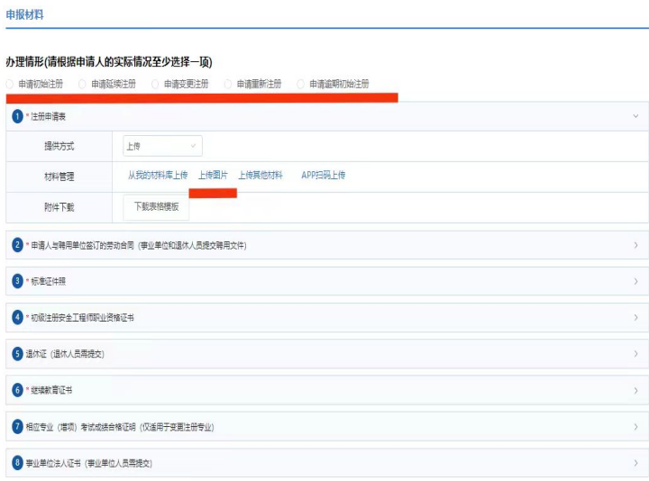Click step number 3 circle icon
Image resolution: width=649 pixels, height=481 pixels.
[17, 281]
